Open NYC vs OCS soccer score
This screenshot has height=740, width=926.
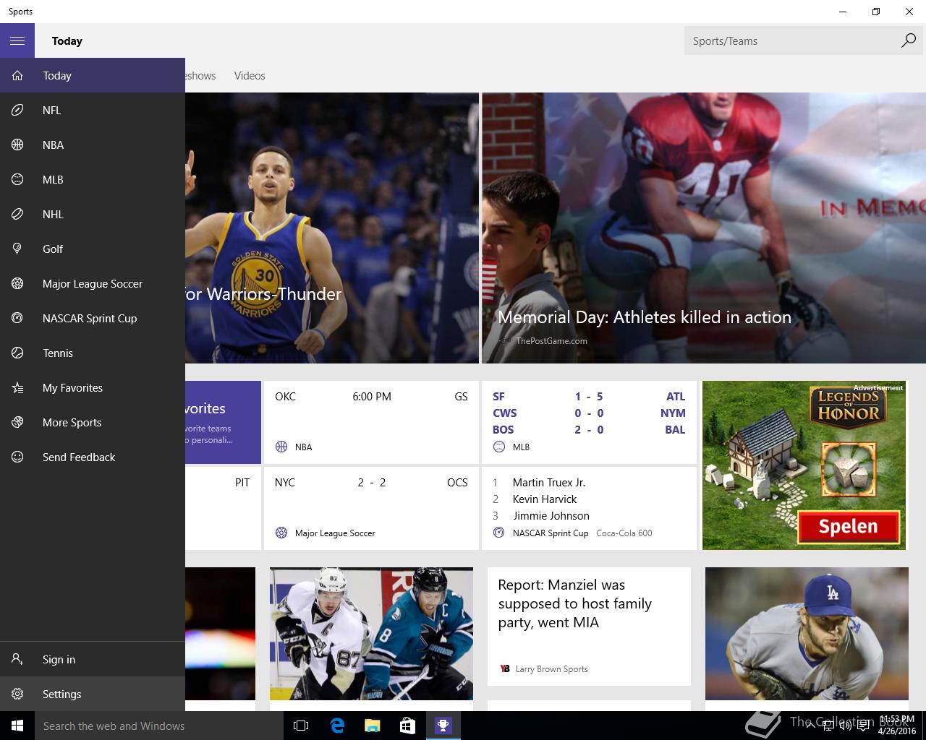pos(371,508)
